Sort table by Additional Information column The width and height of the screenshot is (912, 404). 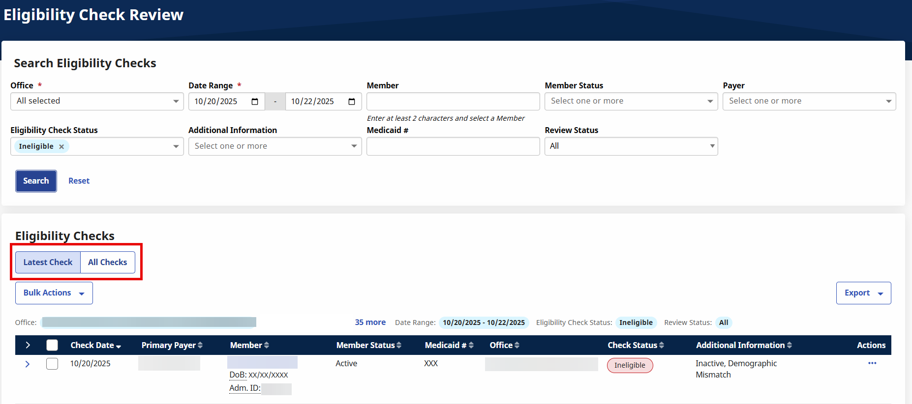[743, 346]
